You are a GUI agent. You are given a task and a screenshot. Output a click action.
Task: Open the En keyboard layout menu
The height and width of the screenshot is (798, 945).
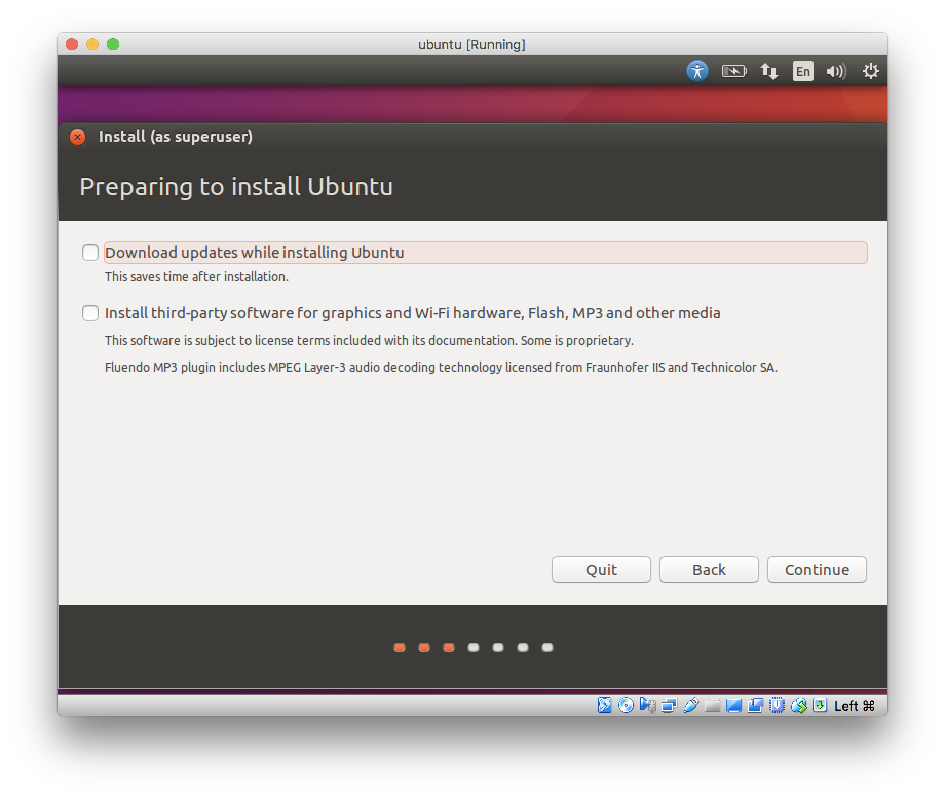click(x=803, y=71)
